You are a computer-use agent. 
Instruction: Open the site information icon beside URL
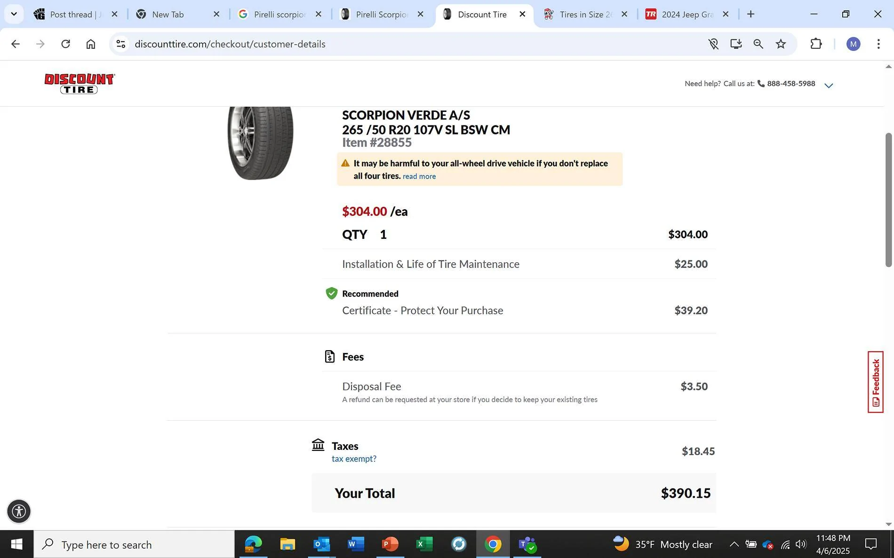tap(121, 44)
